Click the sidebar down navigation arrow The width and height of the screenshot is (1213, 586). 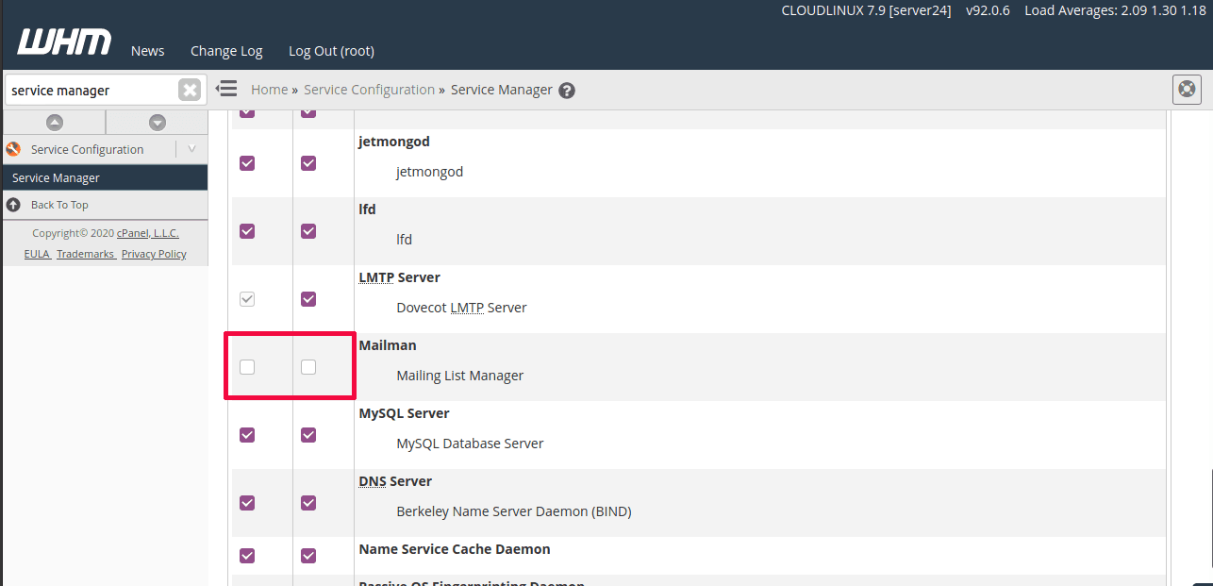click(x=156, y=123)
